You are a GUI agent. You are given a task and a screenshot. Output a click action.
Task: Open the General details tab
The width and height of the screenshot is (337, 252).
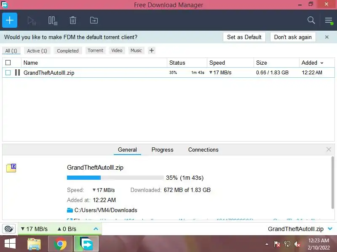127,150
